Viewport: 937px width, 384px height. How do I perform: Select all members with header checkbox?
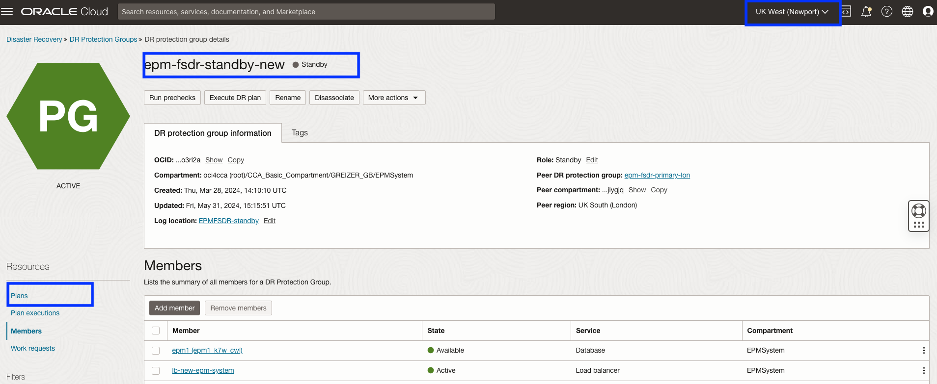[156, 331]
